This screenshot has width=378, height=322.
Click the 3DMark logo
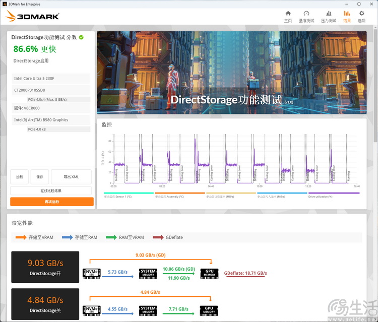coord(32,16)
